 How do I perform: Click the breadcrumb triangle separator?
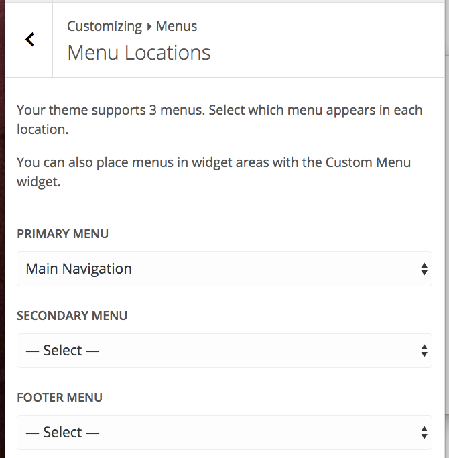pos(149,27)
